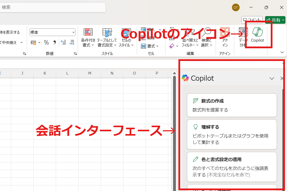This screenshot has height=191, width=287.
Task: Expand the 共有 share dropdown arrow
Action: [283, 20]
